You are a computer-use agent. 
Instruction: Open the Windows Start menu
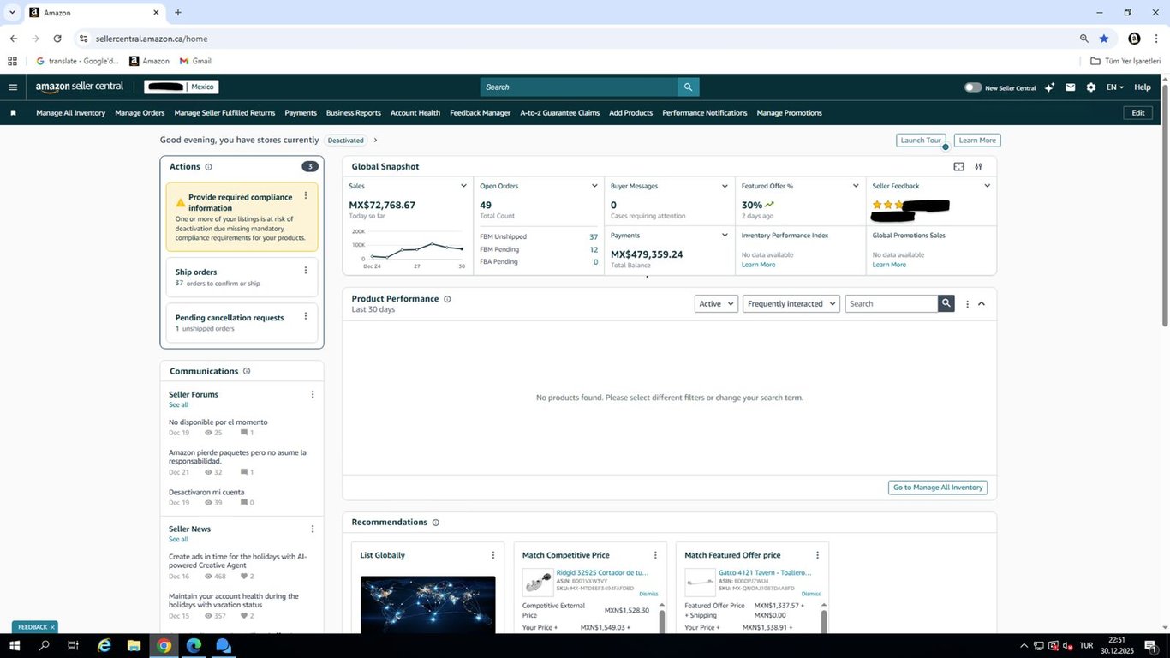(14, 646)
